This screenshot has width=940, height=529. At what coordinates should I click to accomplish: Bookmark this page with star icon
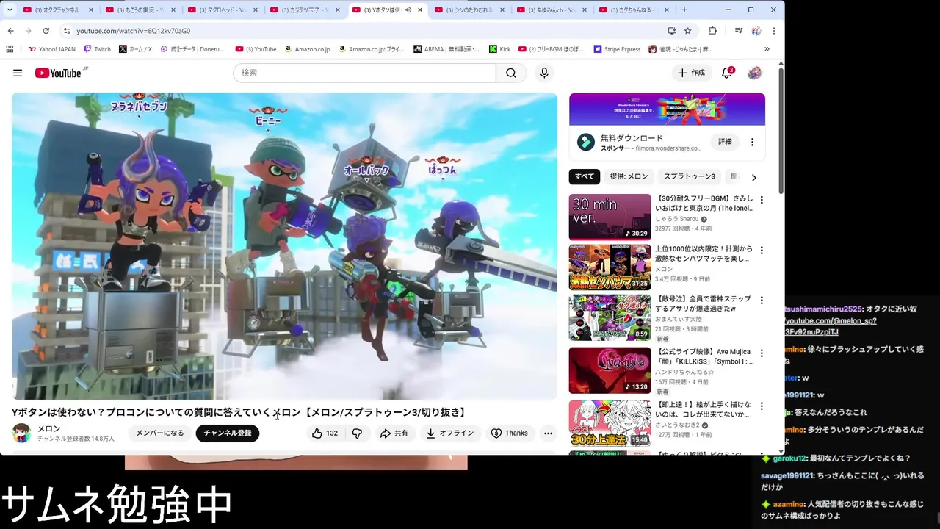click(x=688, y=31)
